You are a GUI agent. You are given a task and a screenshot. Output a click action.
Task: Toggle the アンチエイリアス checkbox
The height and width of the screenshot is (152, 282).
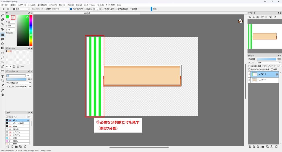pos(71,9)
